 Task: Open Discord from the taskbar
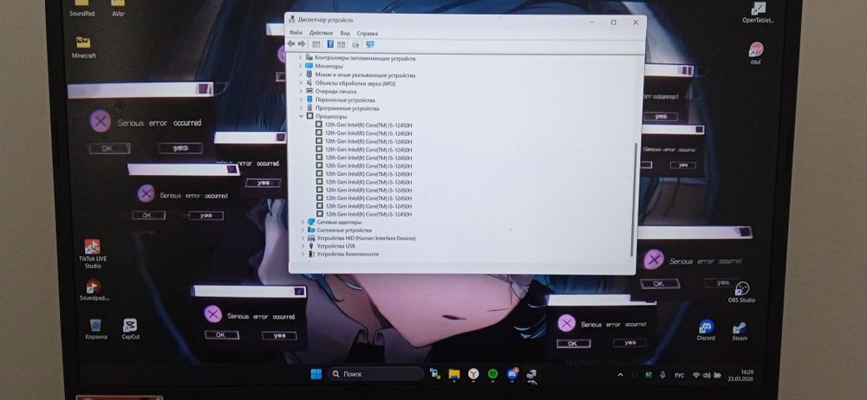tap(512, 374)
